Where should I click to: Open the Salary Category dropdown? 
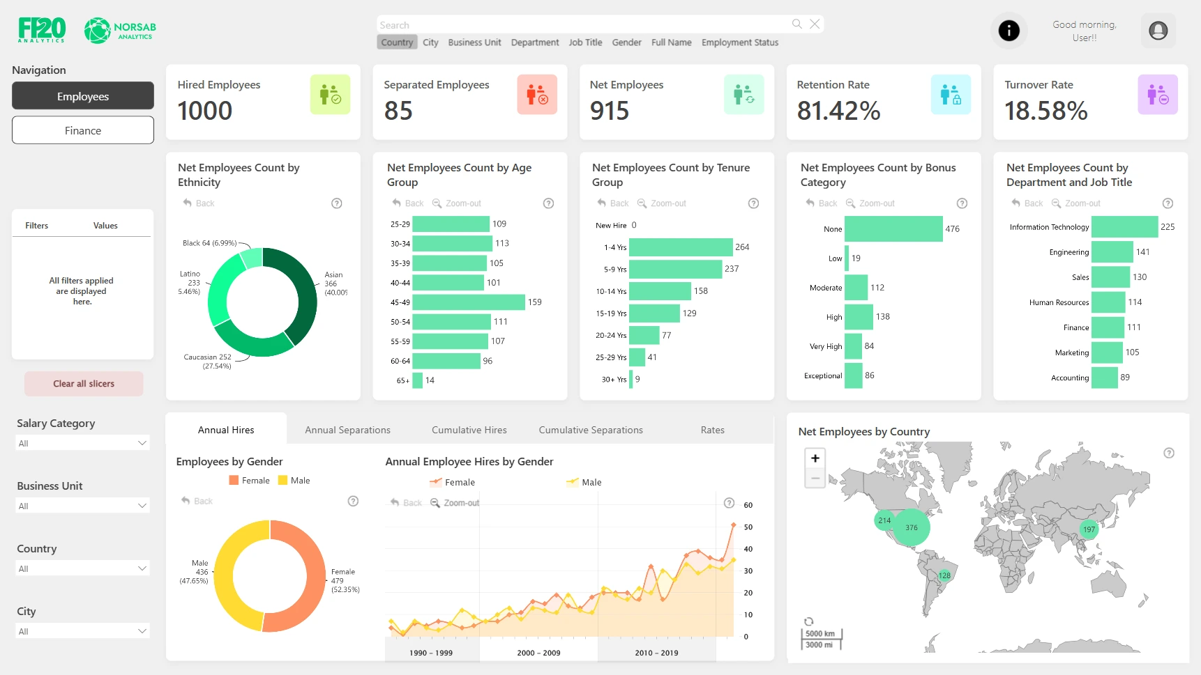pyautogui.click(x=82, y=443)
